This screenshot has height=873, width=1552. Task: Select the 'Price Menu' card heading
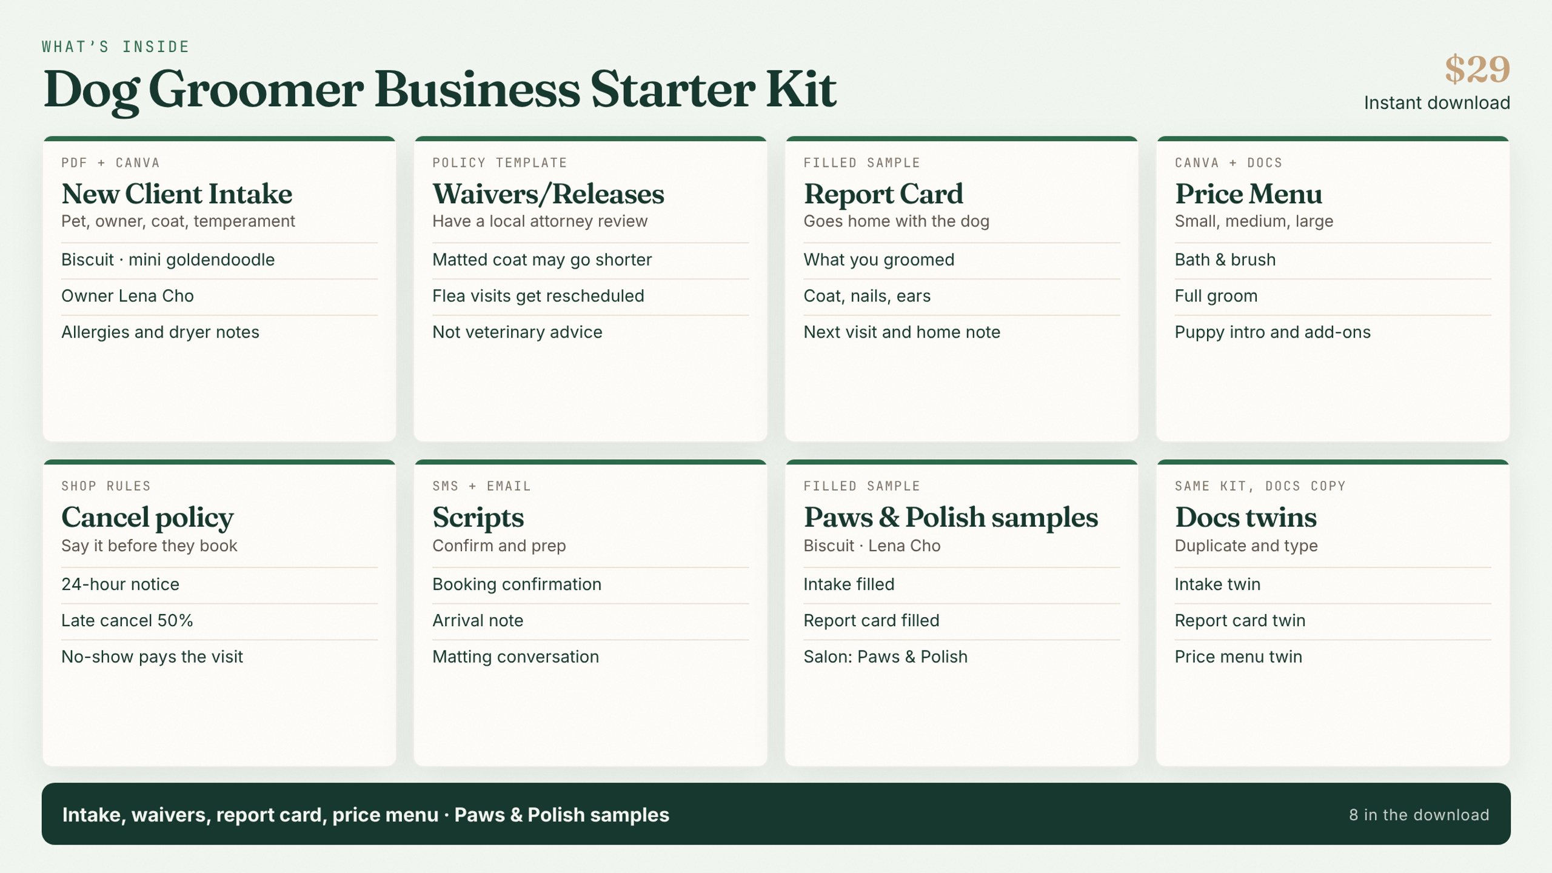click(x=1248, y=194)
